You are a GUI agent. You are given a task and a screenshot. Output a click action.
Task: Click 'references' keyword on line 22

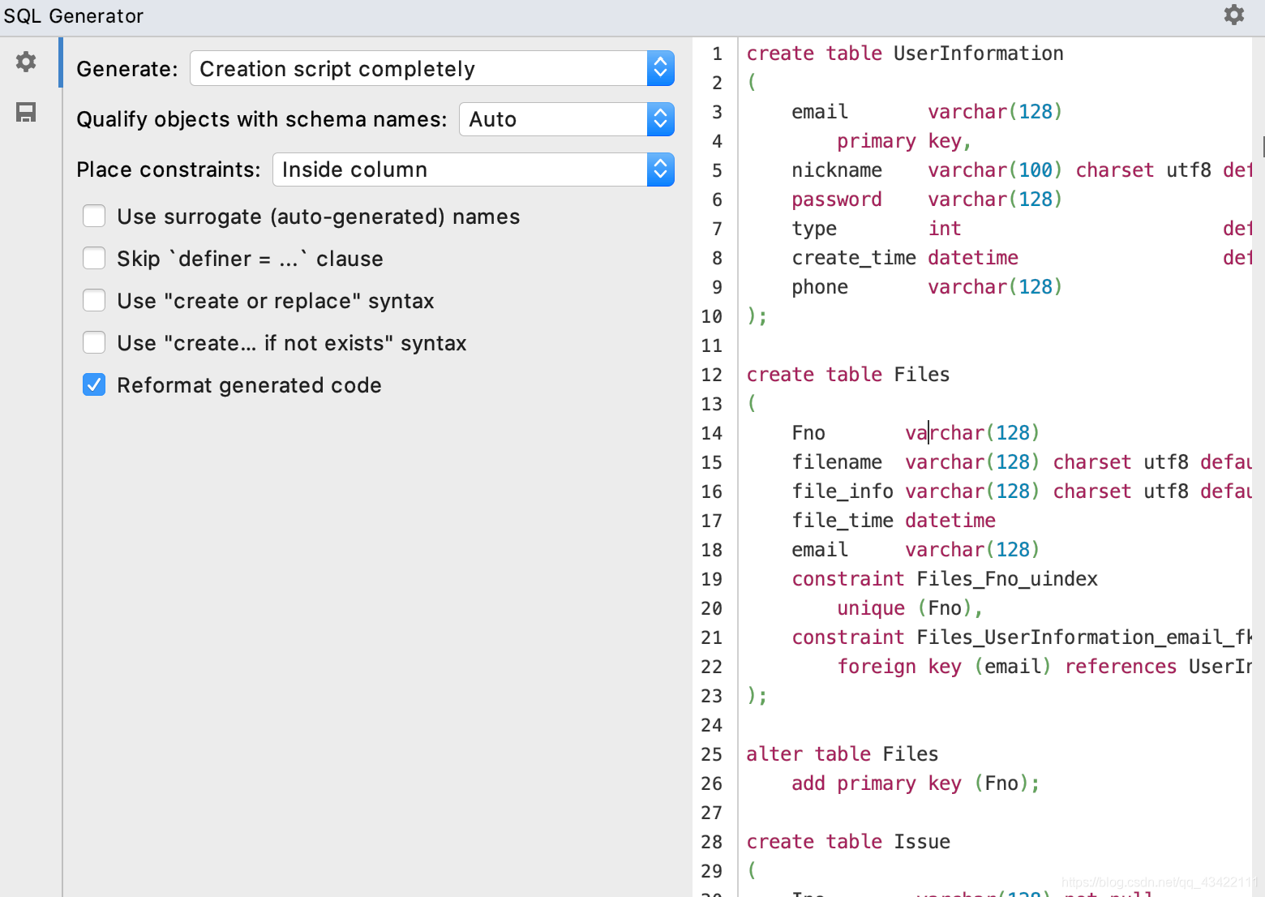[1121, 667]
